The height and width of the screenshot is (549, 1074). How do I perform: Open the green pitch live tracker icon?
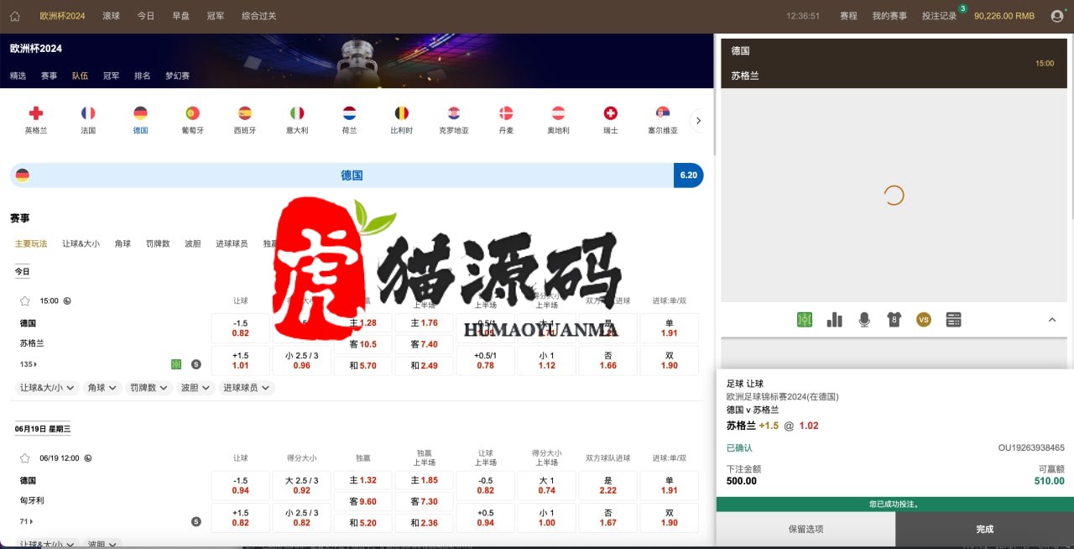(805, 320)
